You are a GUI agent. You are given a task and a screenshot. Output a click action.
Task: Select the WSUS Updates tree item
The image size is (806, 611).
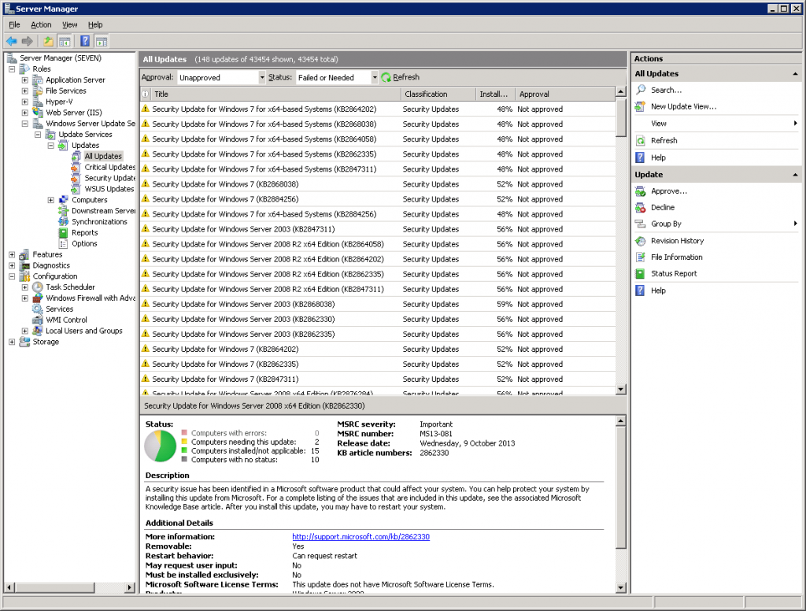109,189
